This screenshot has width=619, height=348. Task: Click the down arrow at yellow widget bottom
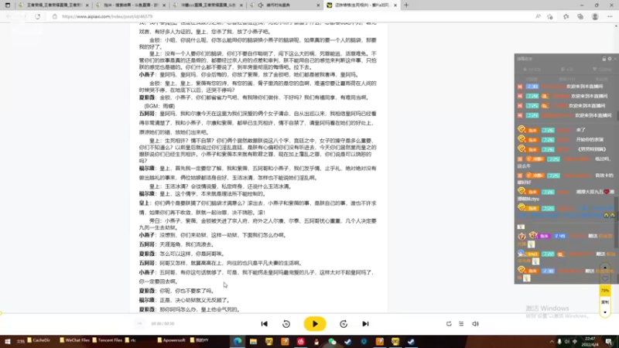coord(605,312)
